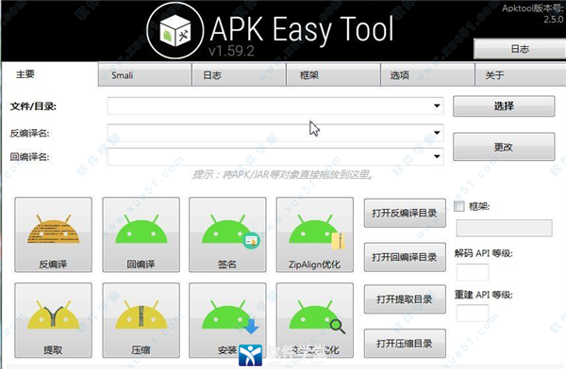Click the 安装 install APK icon button

227,320
